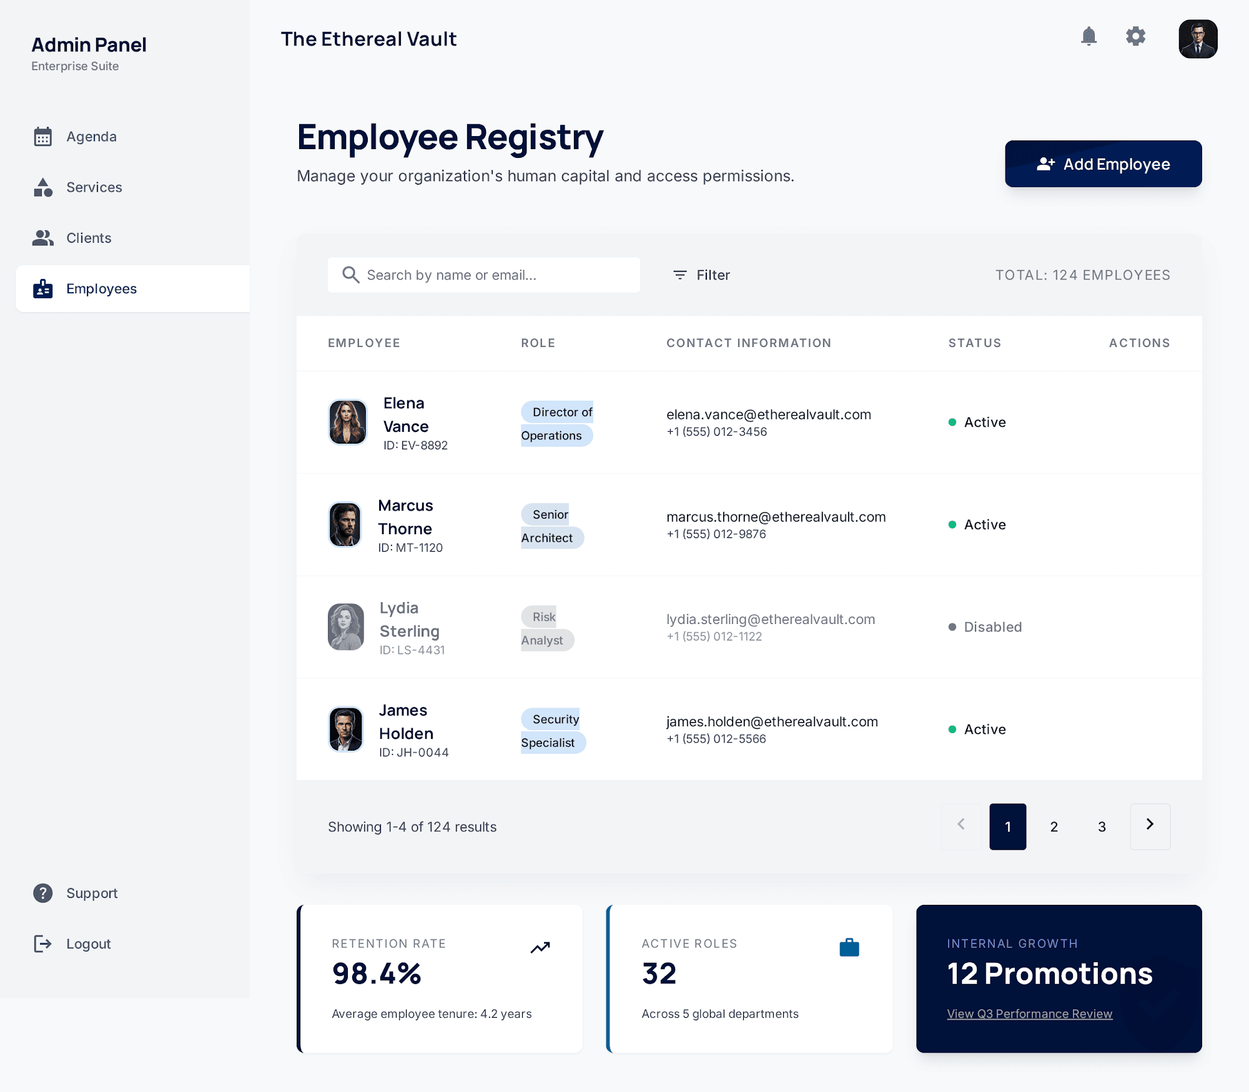Select the Employees sidebar item

click(132, 289)
